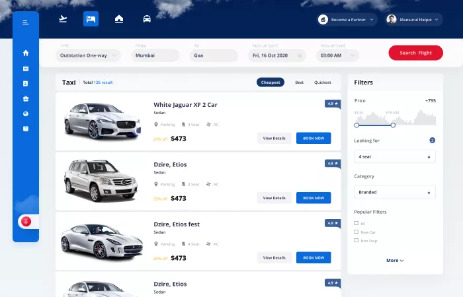The width and height of the screenshot is (463, 297).
Task: Click Total 126 result link
Action: point(98,82)
